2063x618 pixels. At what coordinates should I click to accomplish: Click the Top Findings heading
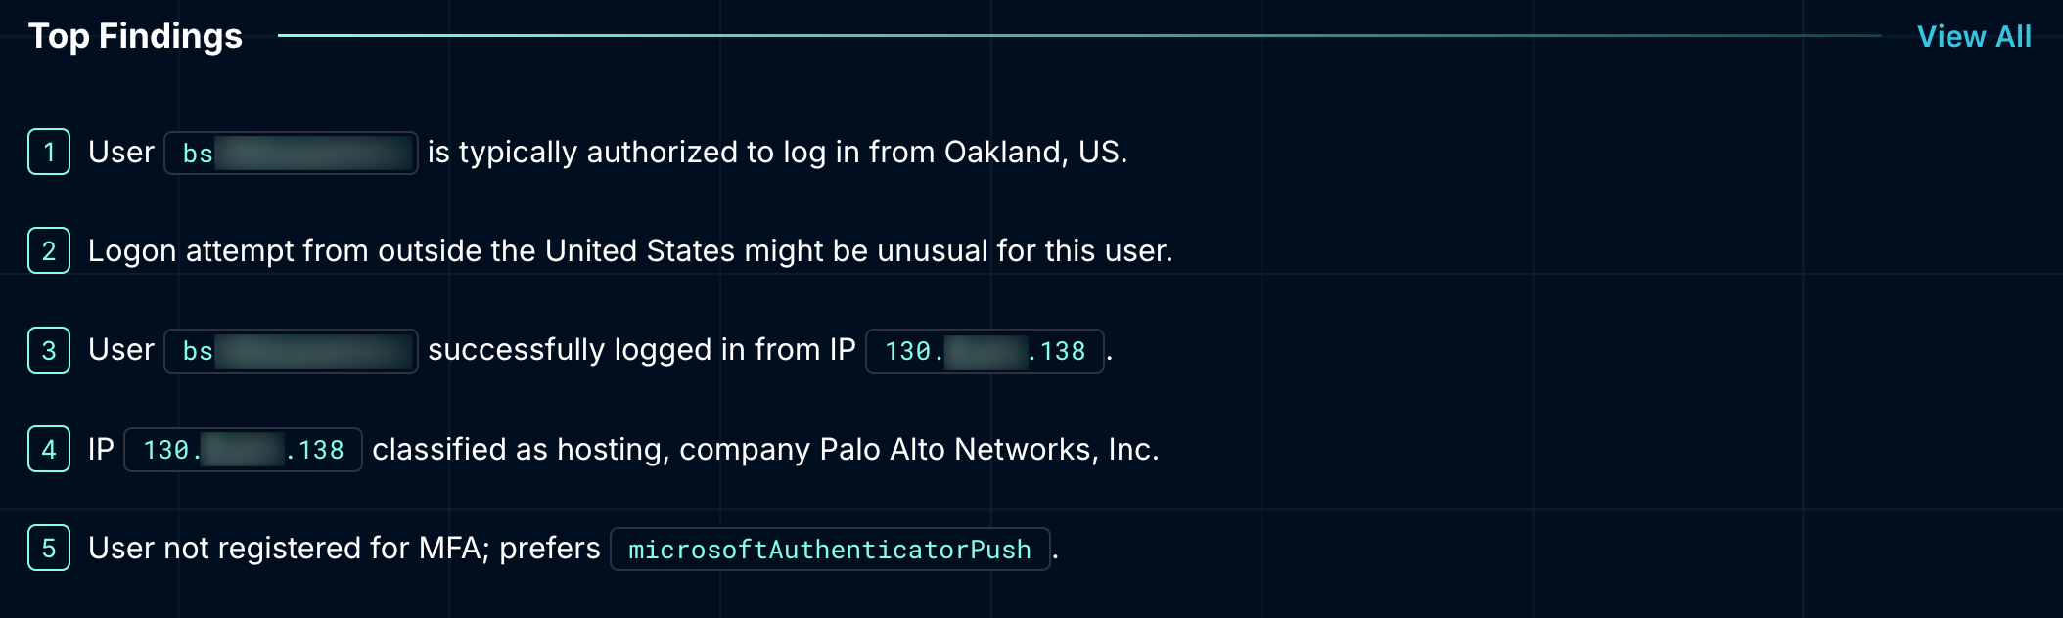(x=135, y=37)
